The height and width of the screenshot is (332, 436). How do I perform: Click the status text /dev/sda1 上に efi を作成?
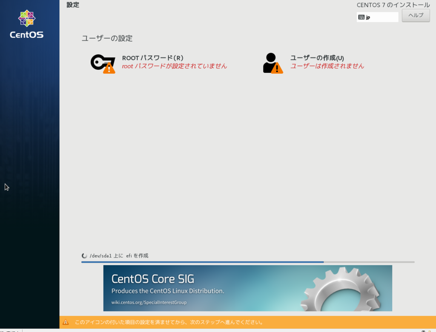click(119, 255)
